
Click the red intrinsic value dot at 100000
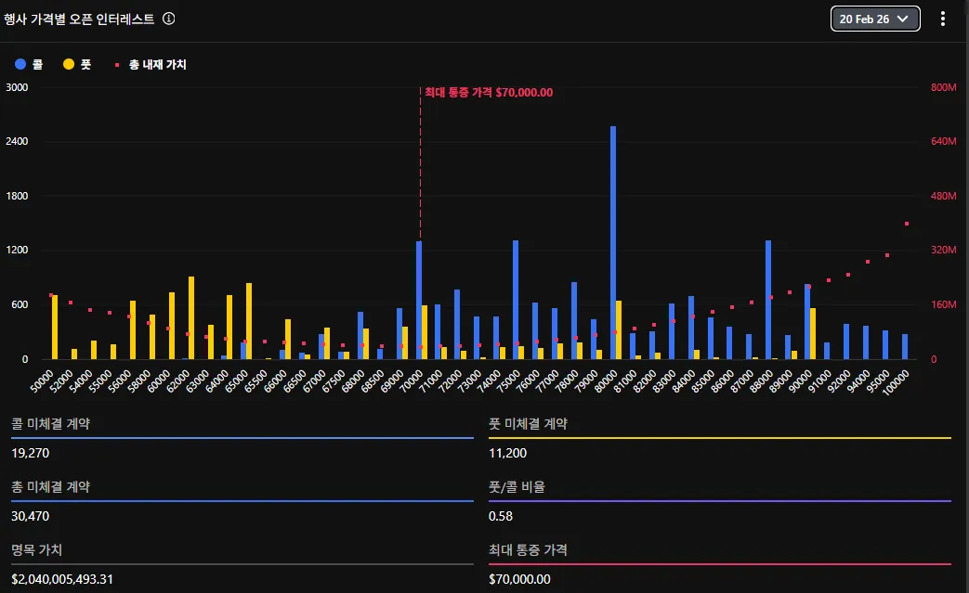[x=906, y=224]
